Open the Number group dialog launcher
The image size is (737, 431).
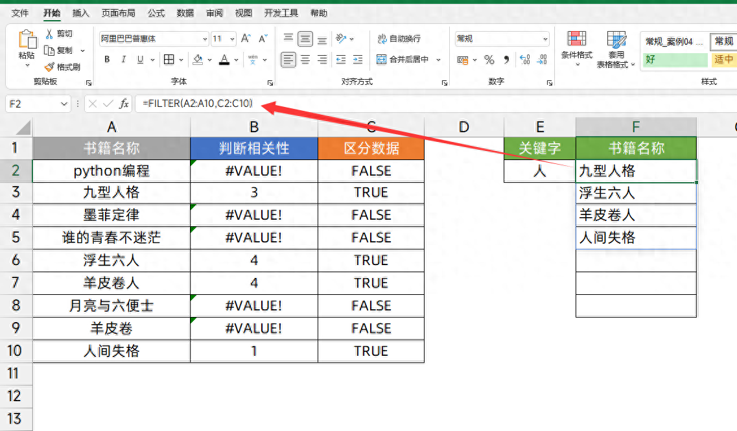coord(550,83)
